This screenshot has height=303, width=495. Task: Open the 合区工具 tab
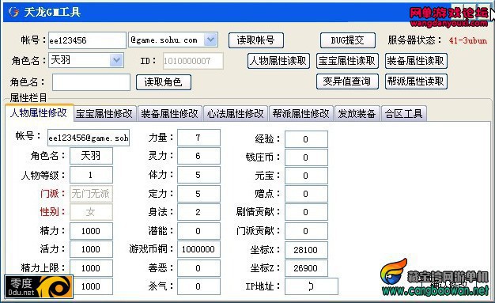click(x=404, y=113)
